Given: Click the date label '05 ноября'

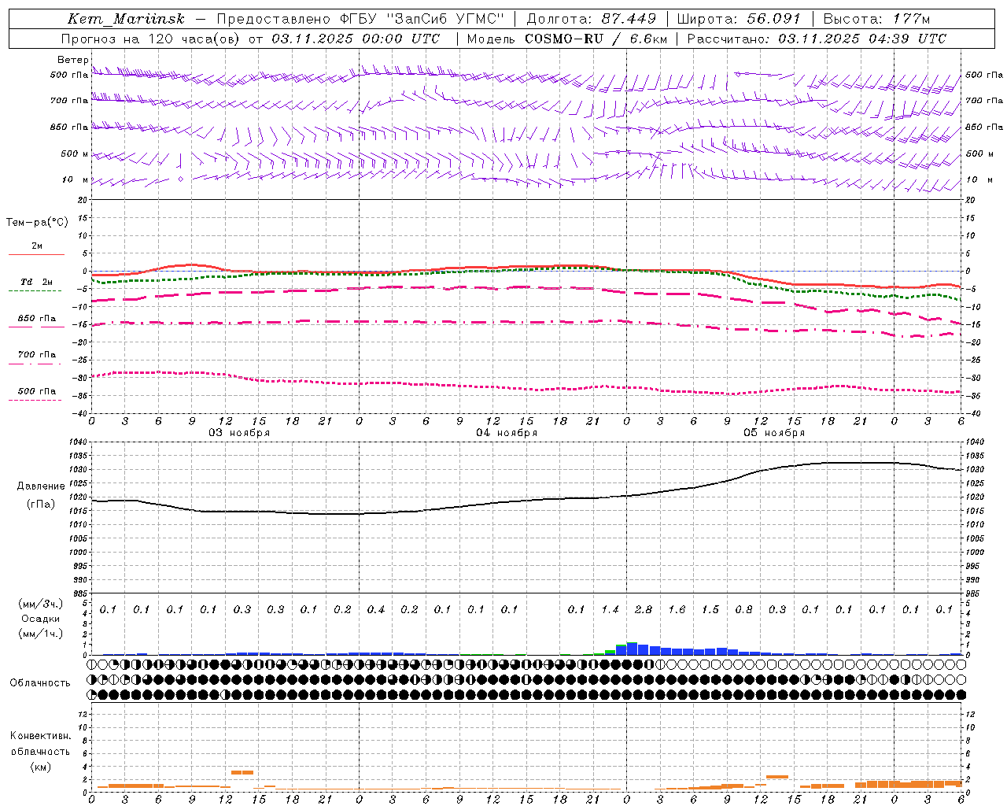Looking at the screenshot, I should tap(774, 433).
